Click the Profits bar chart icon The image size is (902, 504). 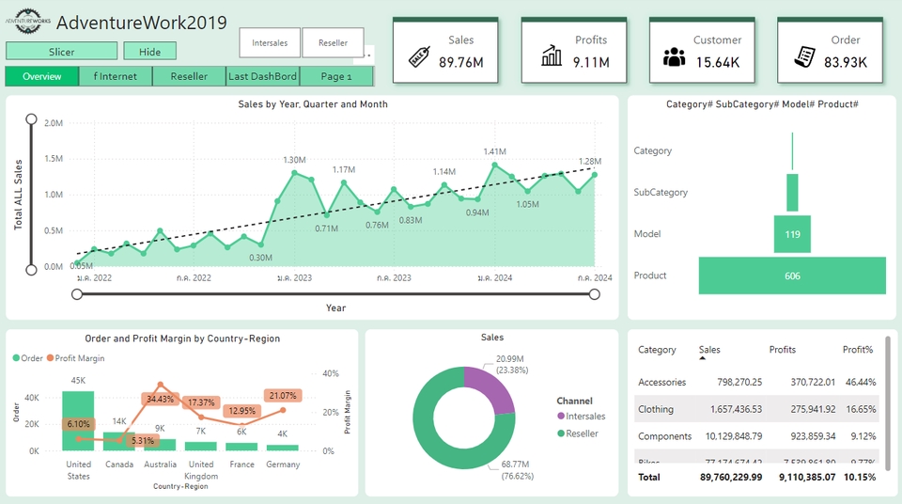pyautogui.click(x=552, y=56)
